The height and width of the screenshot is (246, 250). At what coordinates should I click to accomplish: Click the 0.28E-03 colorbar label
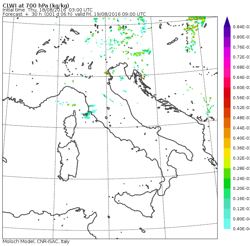click(241, 168)
